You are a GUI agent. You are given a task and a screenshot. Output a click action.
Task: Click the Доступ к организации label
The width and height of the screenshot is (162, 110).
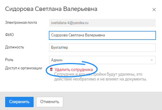tap(24, 68)
